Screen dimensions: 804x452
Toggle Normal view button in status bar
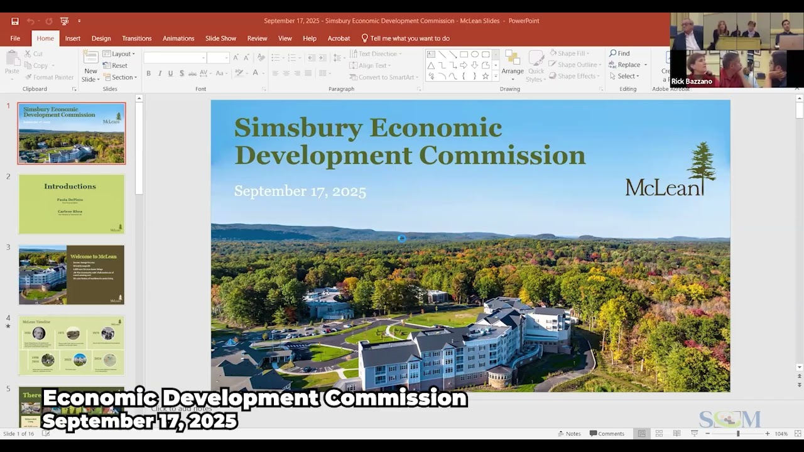641,434
